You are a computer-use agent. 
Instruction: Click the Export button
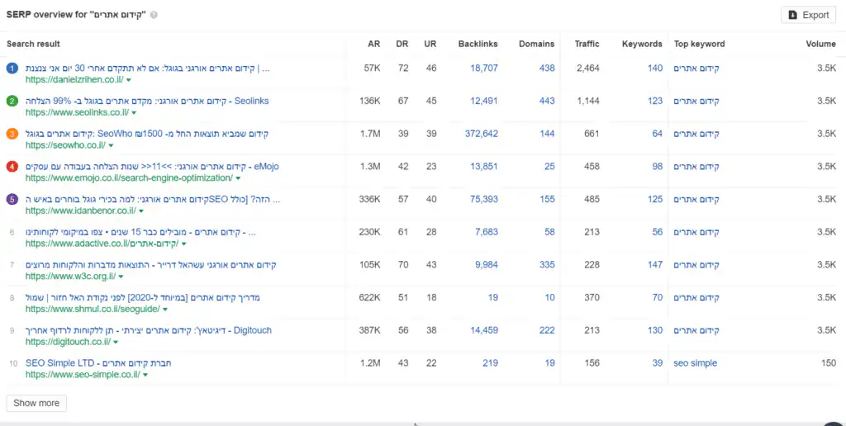click(808, 15)
